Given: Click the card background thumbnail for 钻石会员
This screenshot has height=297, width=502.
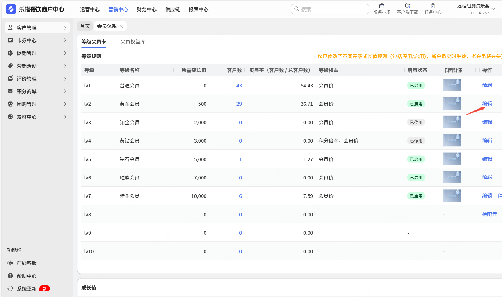Looking at the screenshot, I should 452,159.
